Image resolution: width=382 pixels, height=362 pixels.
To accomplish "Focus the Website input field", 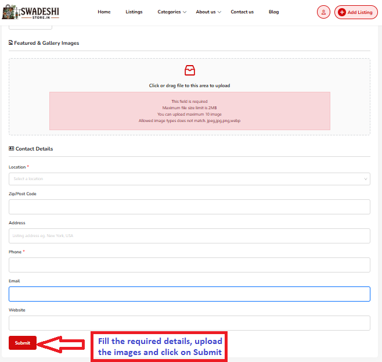I will pyautogui.click(x=189, y=323).
